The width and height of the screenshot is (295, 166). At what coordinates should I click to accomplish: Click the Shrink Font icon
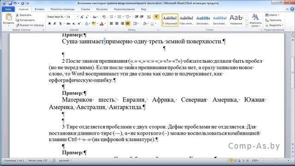87,17
